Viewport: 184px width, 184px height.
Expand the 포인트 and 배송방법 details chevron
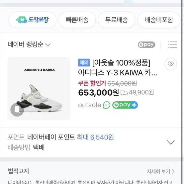click(x=170, y=142)
